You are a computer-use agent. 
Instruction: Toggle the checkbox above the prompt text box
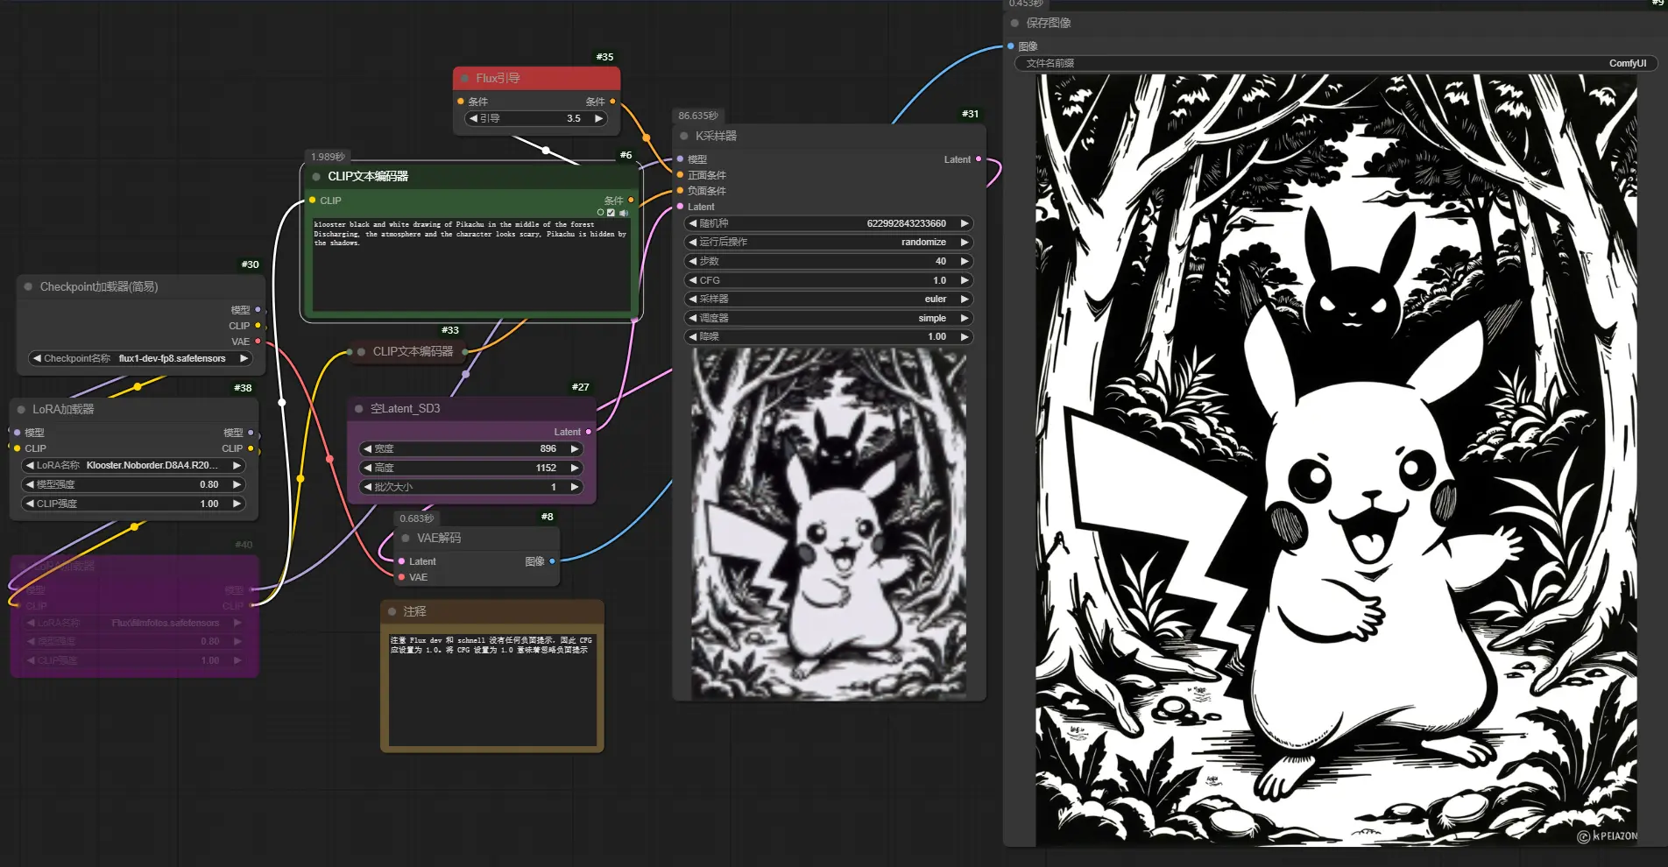tap(611, 213)
